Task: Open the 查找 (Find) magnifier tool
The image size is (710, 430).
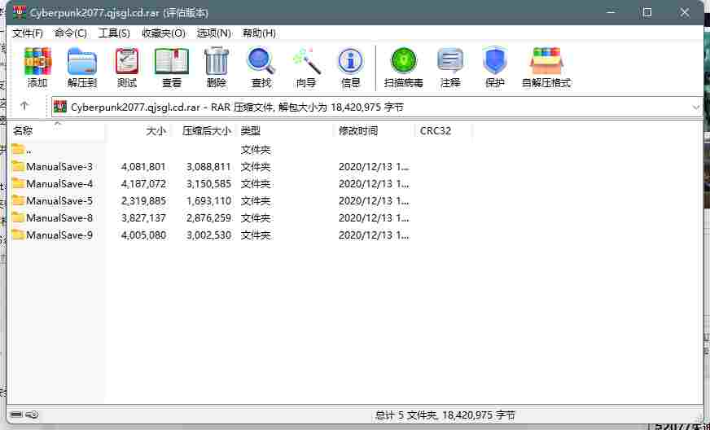Action: click(x=261, y=62)
